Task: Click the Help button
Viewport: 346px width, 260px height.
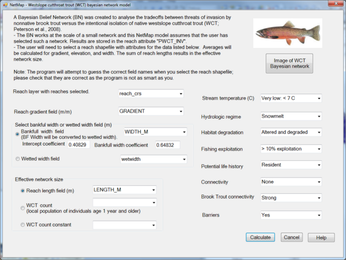Action: point(321,237)
